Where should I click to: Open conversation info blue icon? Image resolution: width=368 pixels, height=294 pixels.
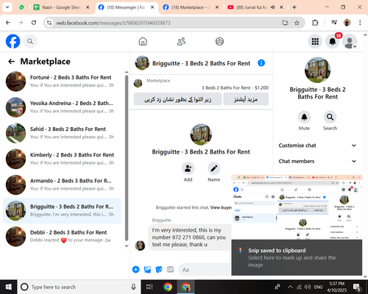pyautogui.click(x=261, y=63)
